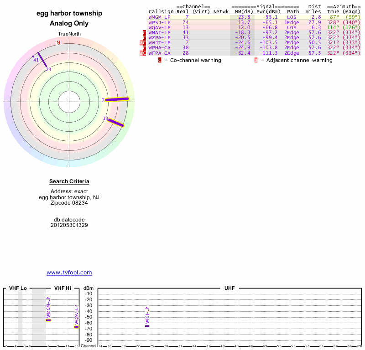Click the WMGM-LP marker in VHF spectrum chart
This screenshot has width=365, height=350.
pyautogui.click(x=48, y=320)
